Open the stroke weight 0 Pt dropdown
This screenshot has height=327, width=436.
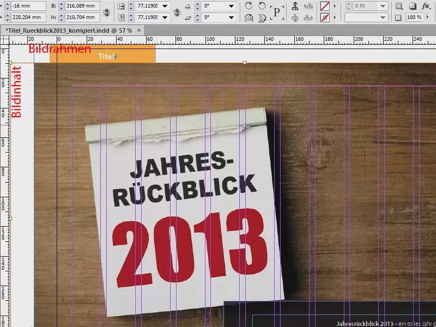click(x=383, y=6)
